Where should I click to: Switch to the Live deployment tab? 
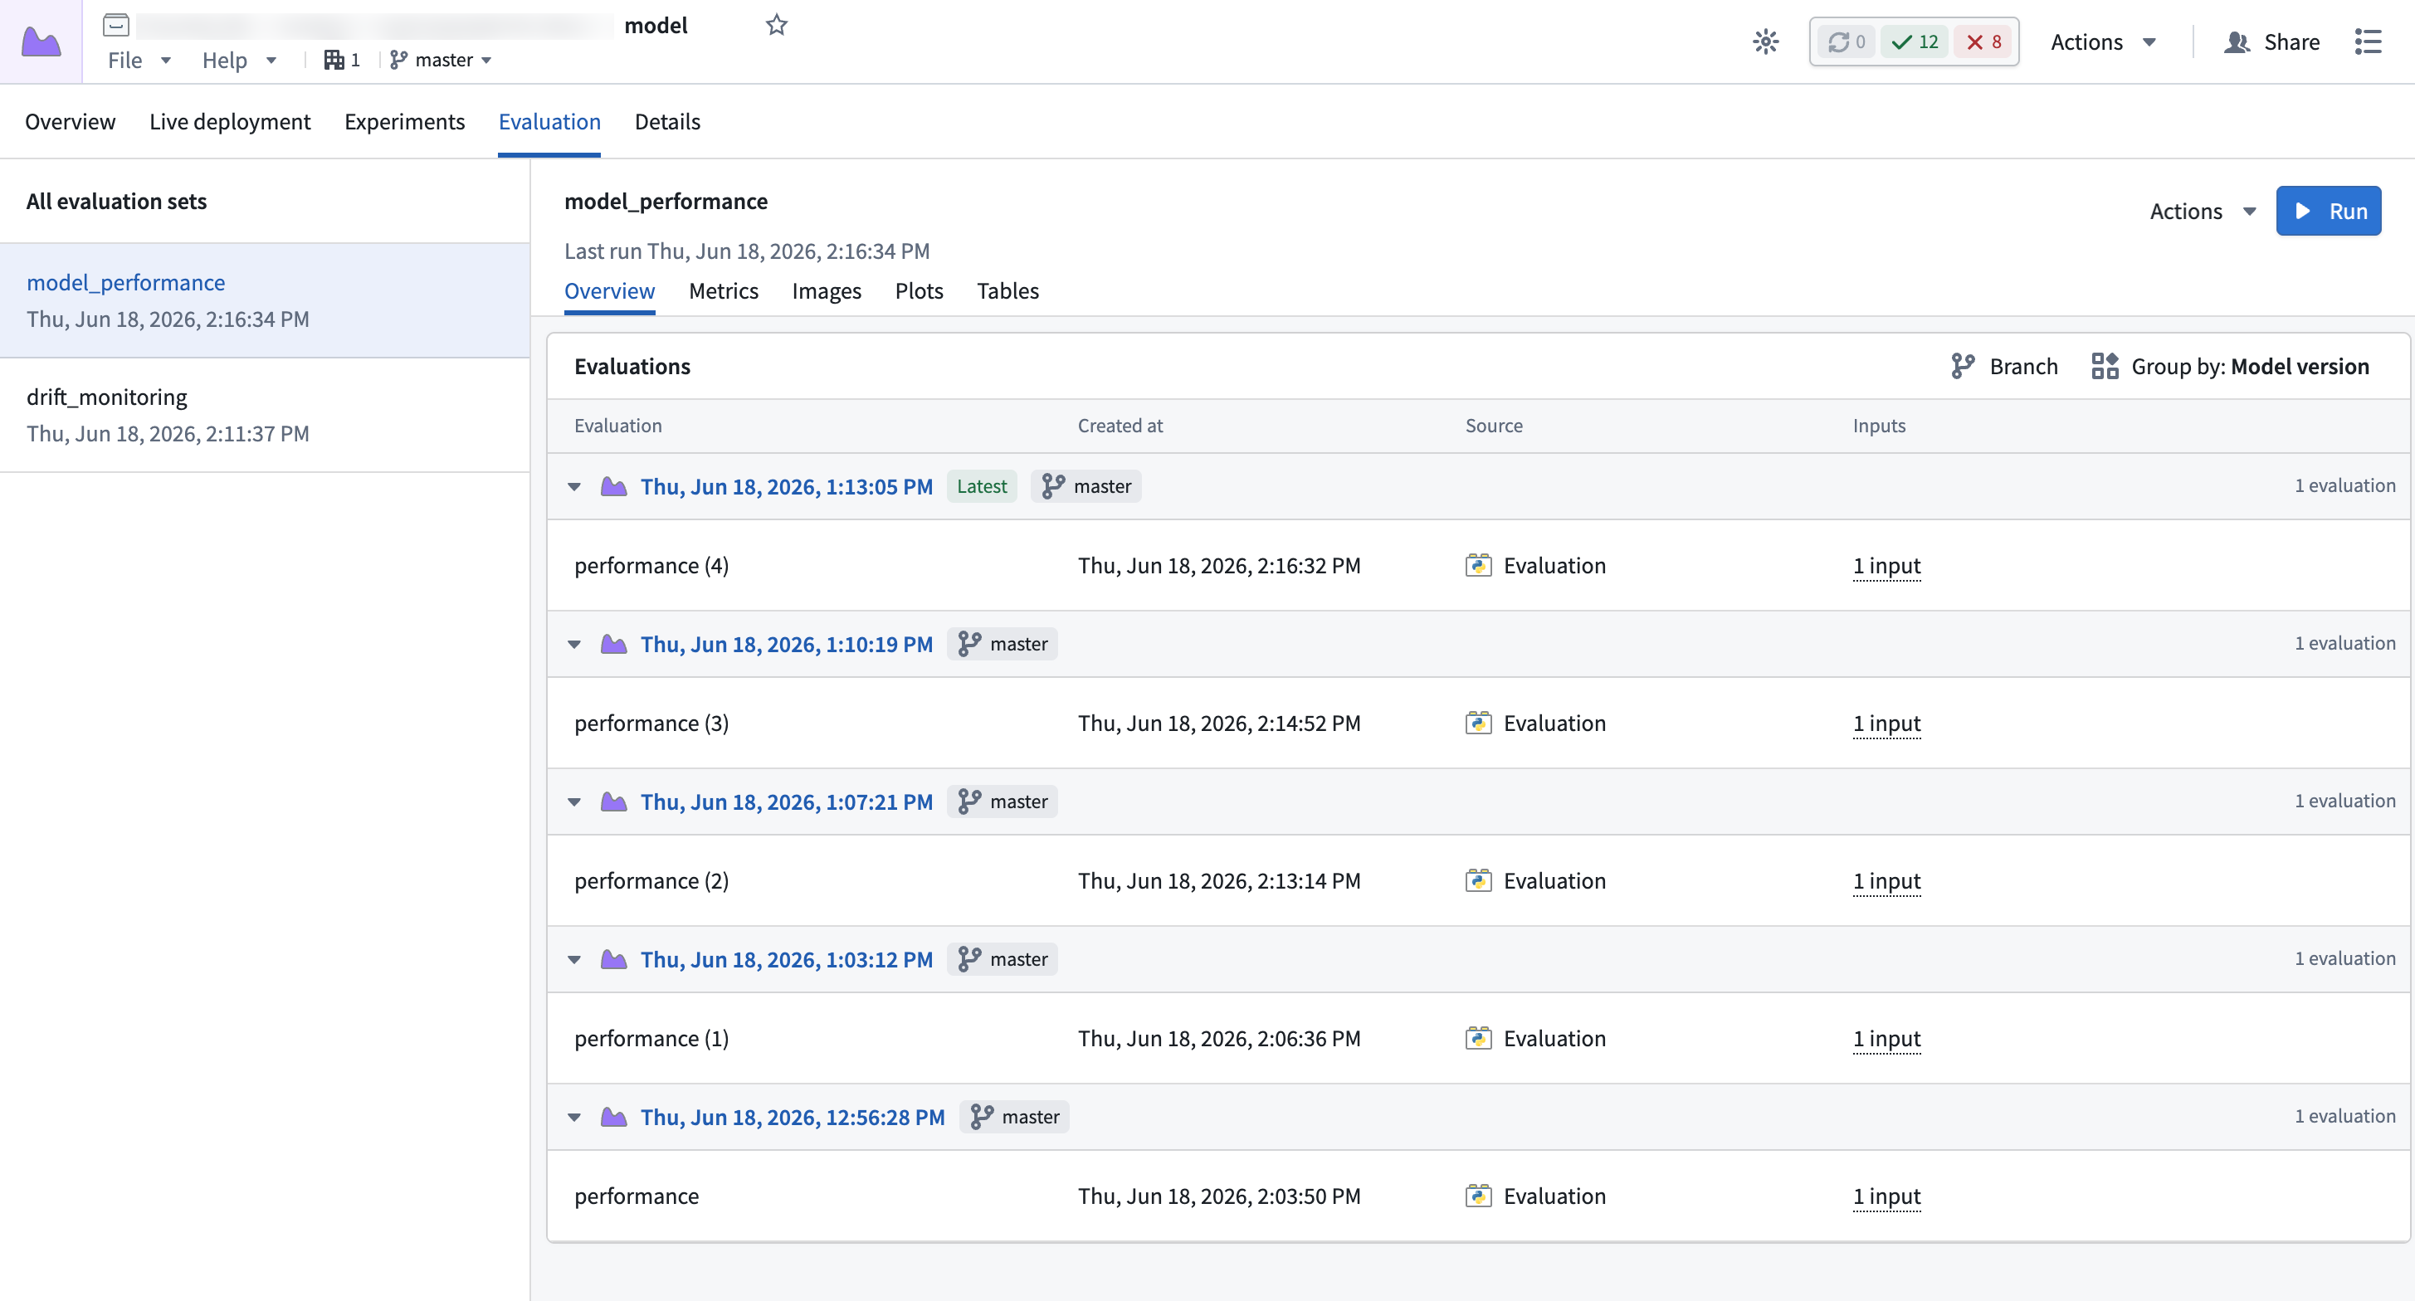230,121
